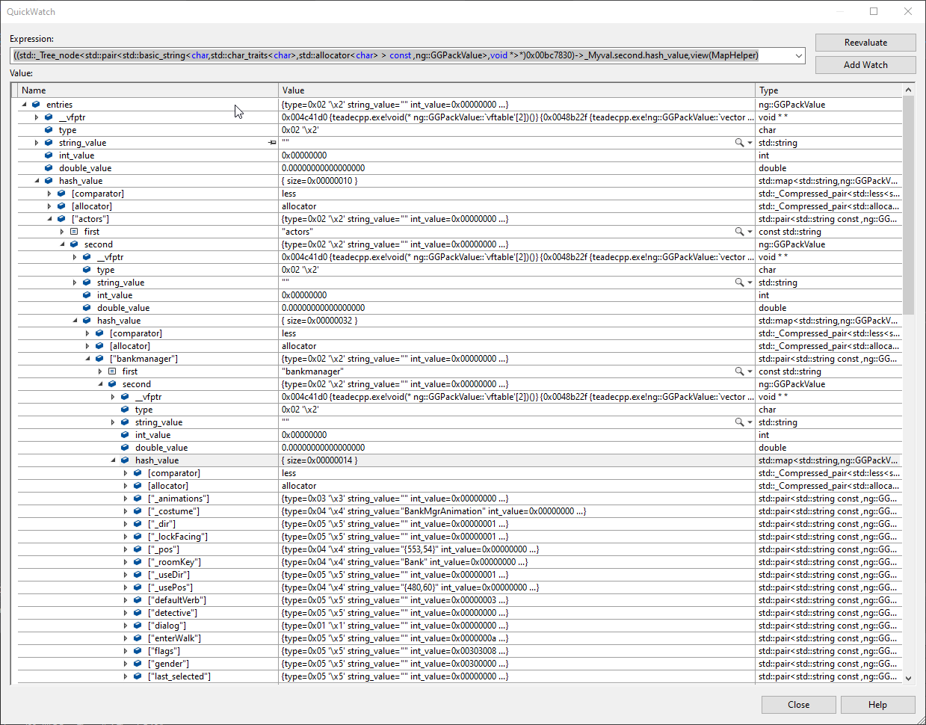
Task: Expand the ["_costume"] entry
Action: (126, 511)
